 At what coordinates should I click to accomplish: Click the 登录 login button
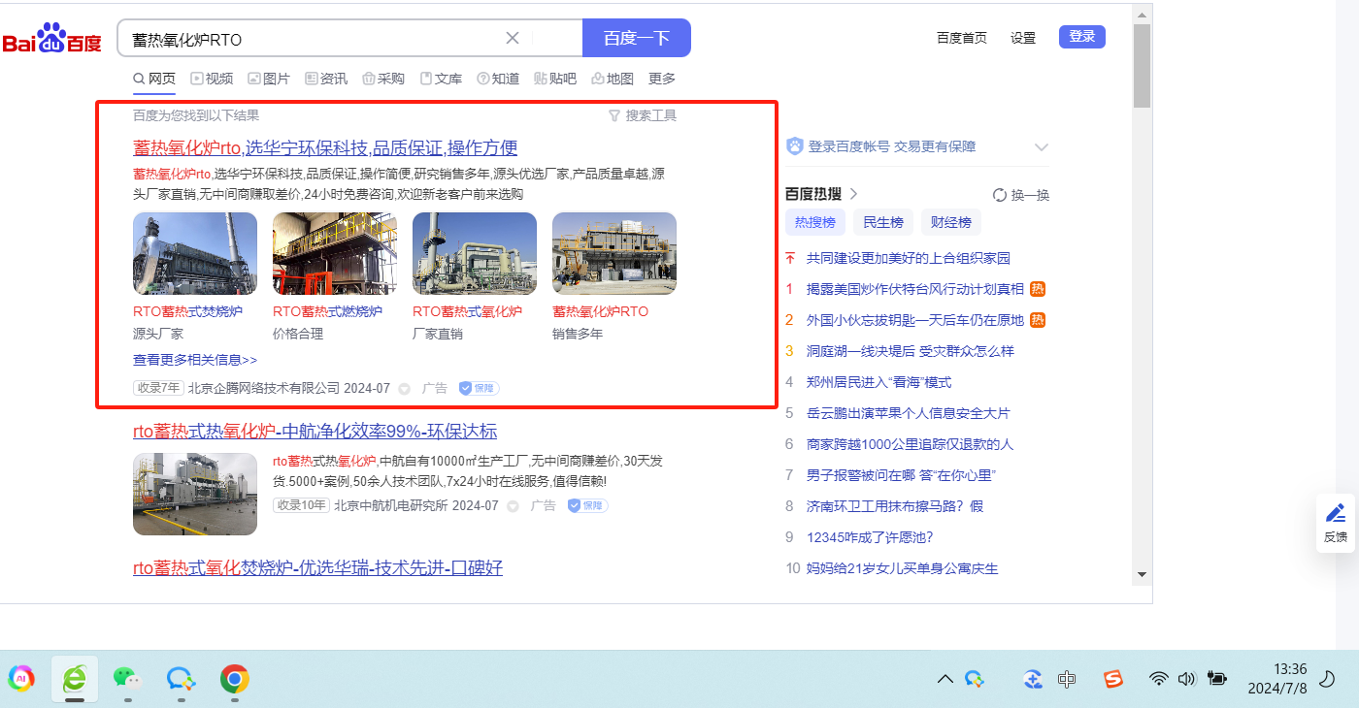click(1081, 37)
